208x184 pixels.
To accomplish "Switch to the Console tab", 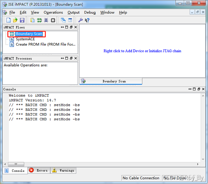I will pyautogui.click(x=15, y=170).
